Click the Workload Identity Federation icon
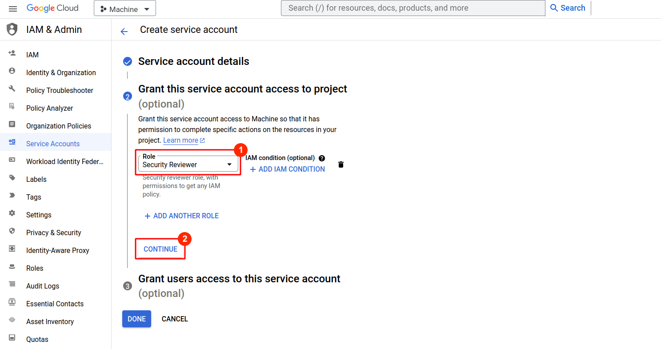 (x=12, y=160)
